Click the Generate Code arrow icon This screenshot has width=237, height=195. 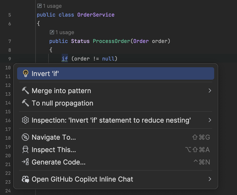25,162
